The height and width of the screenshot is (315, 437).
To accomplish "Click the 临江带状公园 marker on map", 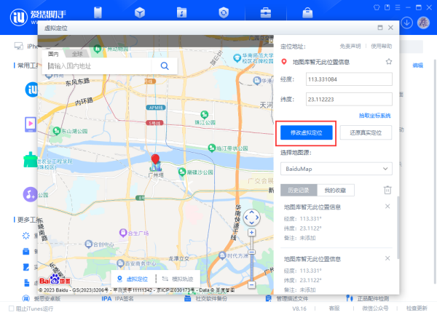I will point(212,148).
